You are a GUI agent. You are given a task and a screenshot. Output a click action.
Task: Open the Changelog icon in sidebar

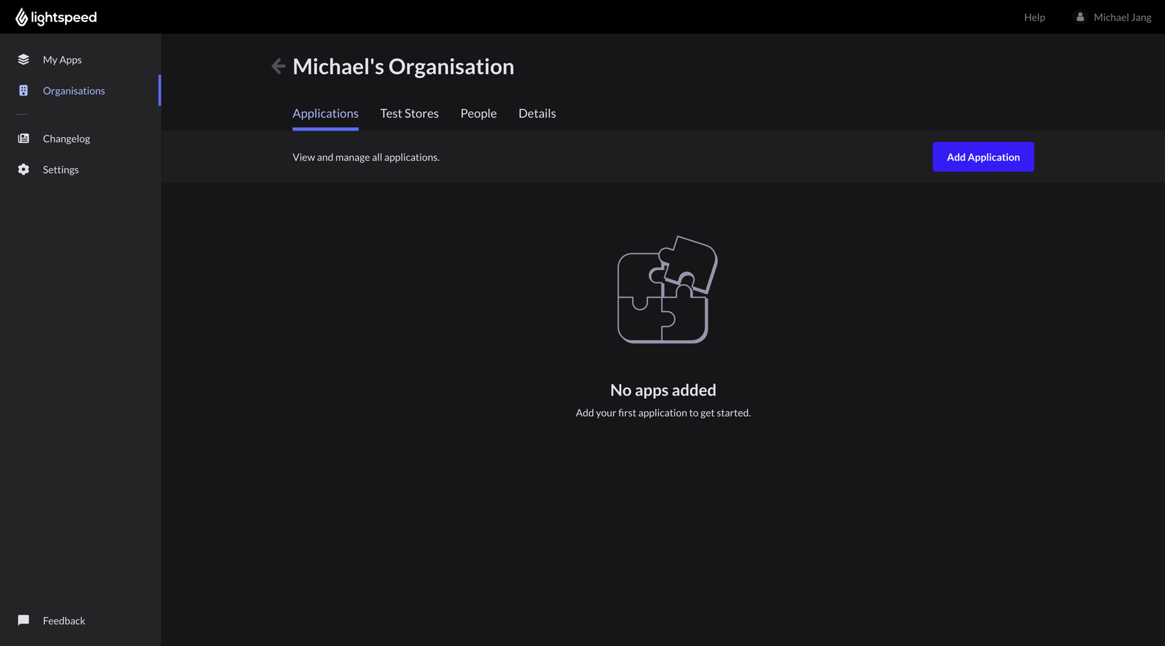pyautogui.click(x=23, y=138)
